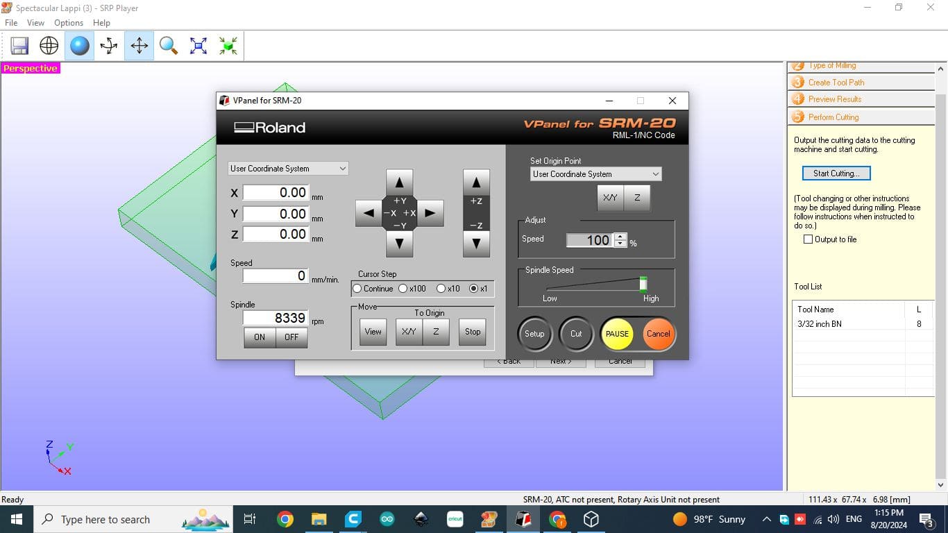Enable the Output to file checkbox

808,239
